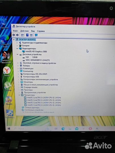Select the Корзина desktop icon
The width and height of the screenshot is (115, 153).
pyautogui.click(x=4, y=23)
